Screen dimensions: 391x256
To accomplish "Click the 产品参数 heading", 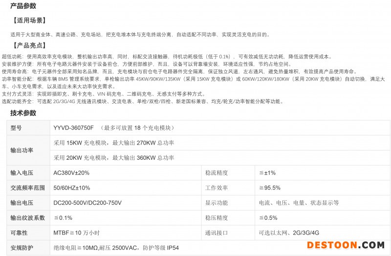I will point(23,6).
